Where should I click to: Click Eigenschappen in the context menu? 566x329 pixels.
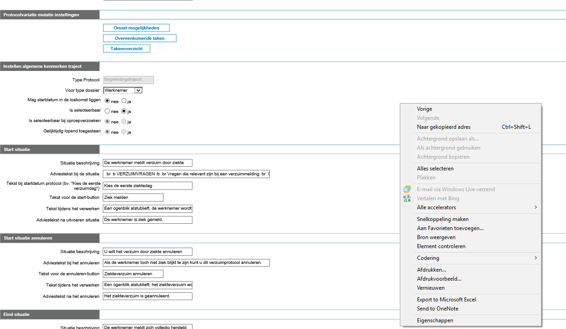click(435, 320)
